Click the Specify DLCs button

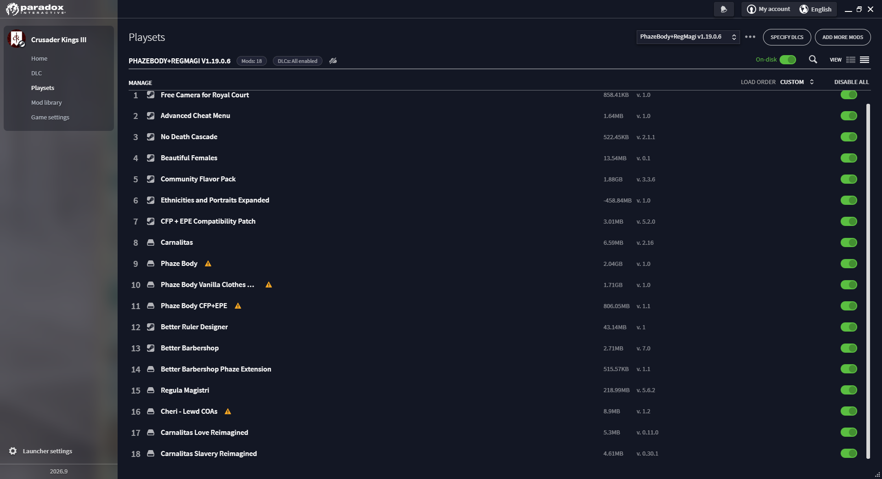click(787, 37)
